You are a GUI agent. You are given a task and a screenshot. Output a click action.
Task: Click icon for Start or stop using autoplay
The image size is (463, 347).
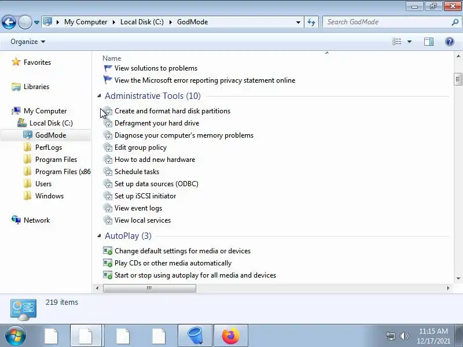pos(108,275)
